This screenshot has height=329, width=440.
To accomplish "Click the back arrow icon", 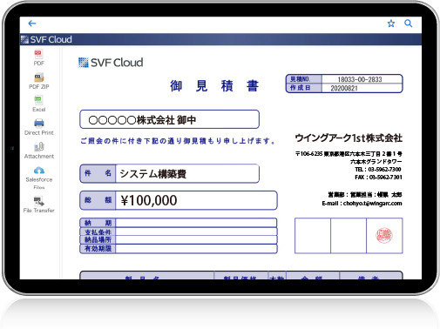I will click(x=32, y=23).
